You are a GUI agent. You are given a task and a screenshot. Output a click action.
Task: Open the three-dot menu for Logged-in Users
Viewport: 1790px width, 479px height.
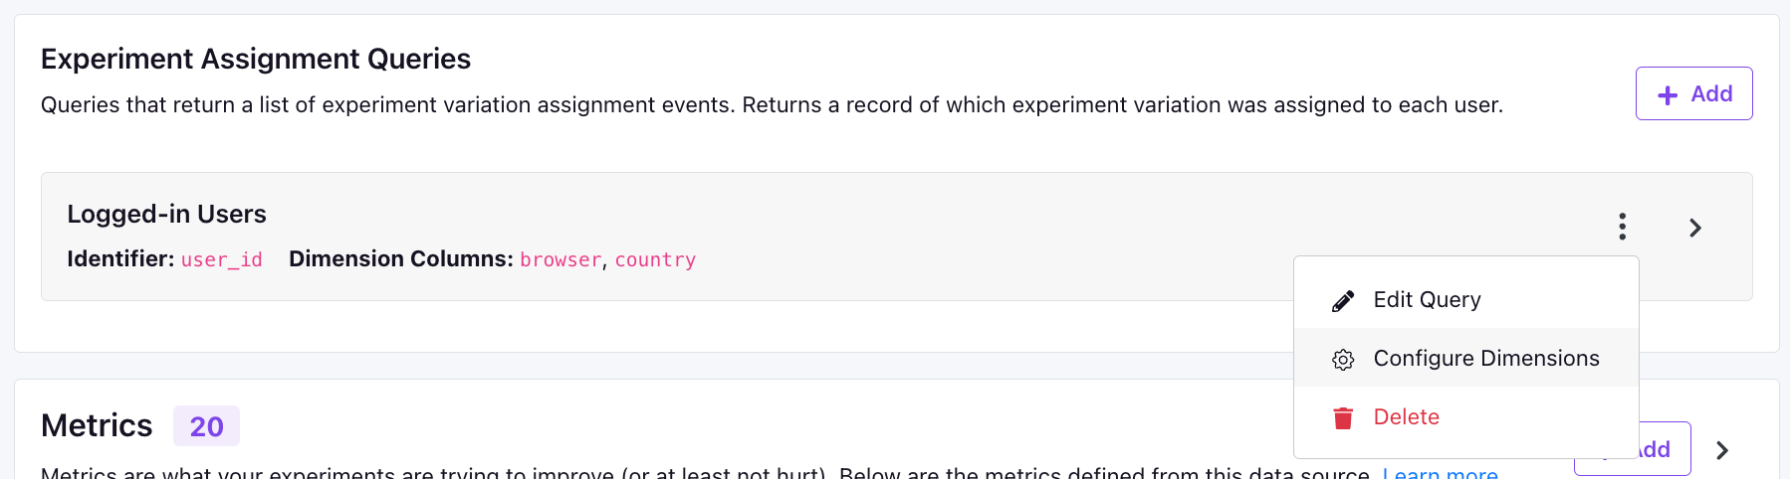click(1622, 227)
